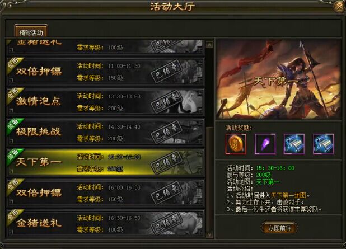
Task: Click the 天下第一 banner artwork
Action: tap(278, 79)
